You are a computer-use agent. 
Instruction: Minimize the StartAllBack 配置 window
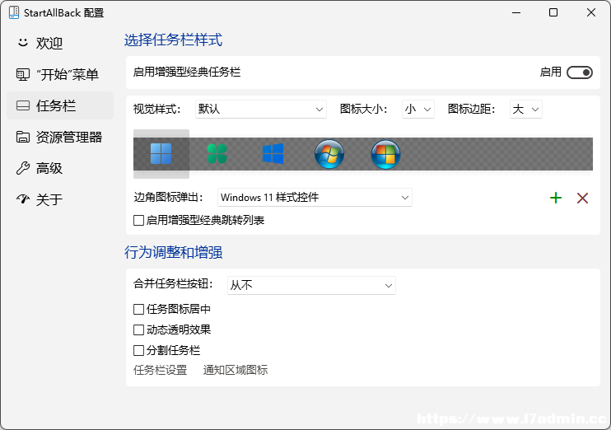click(x=516, y=12)
